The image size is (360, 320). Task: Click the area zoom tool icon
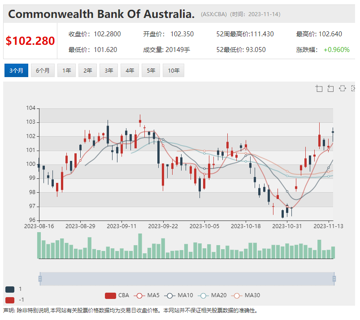click(319, 88)
